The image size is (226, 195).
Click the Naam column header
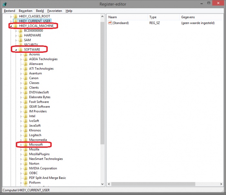[x=127, y=17]
